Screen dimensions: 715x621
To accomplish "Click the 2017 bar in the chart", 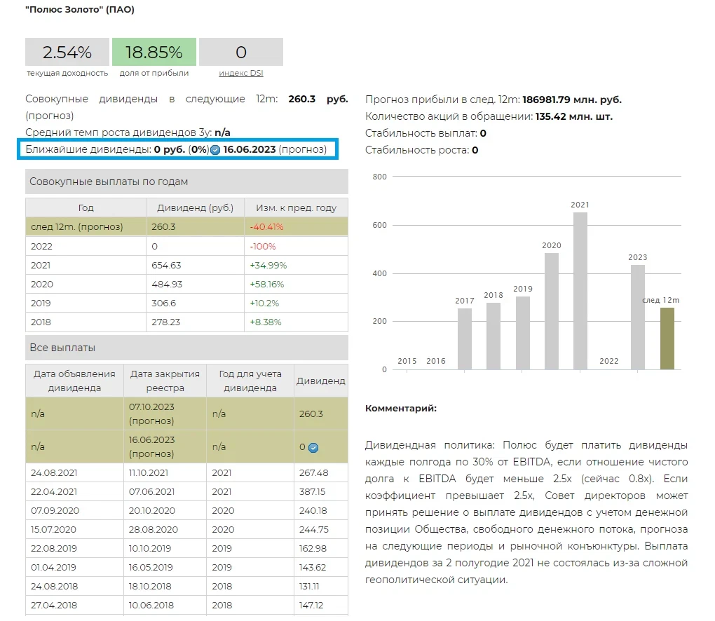I will pos(465,339).
